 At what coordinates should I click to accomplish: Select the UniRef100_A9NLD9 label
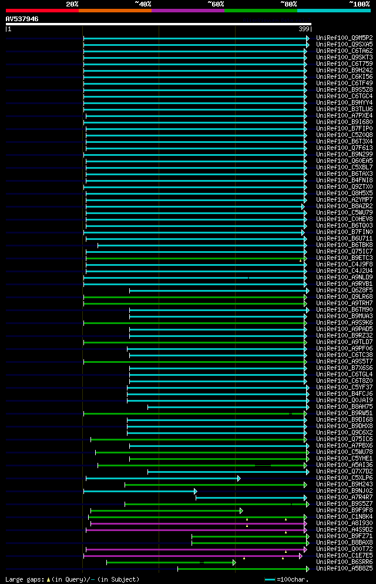point(344,278)
